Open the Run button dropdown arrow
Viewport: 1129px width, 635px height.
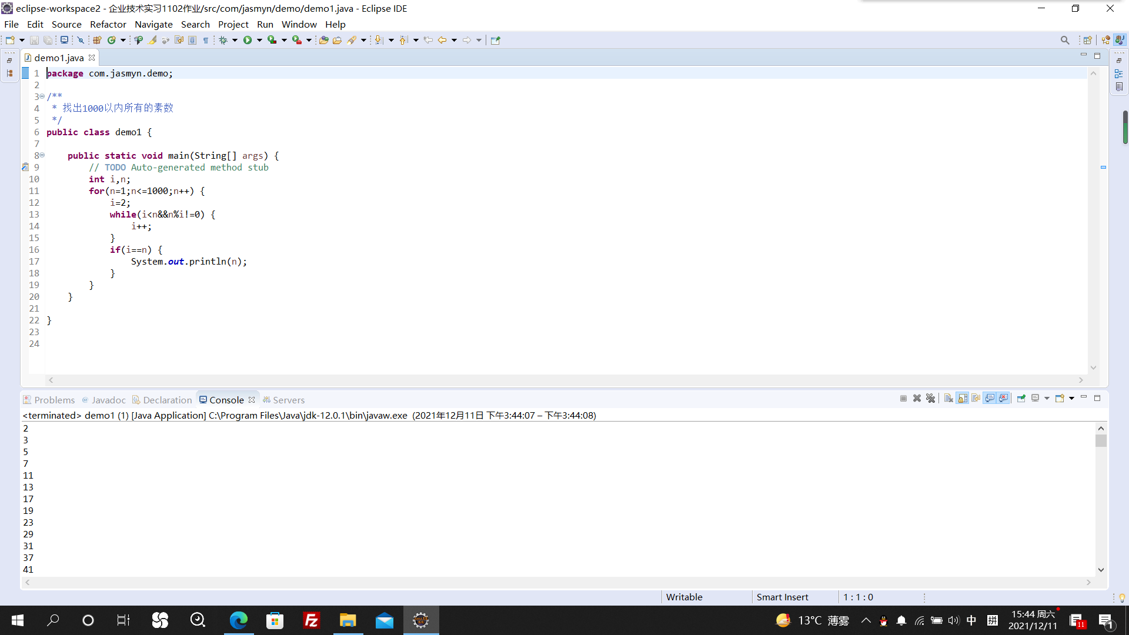click(x=259, y=40)
